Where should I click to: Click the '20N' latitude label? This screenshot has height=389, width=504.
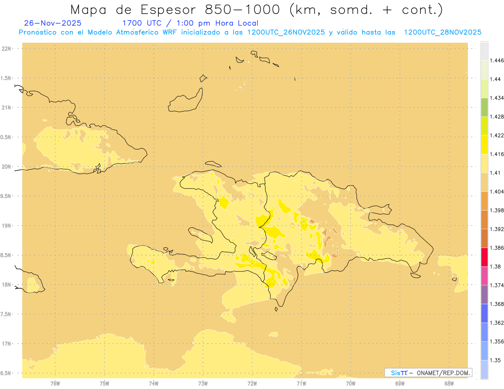7,167
